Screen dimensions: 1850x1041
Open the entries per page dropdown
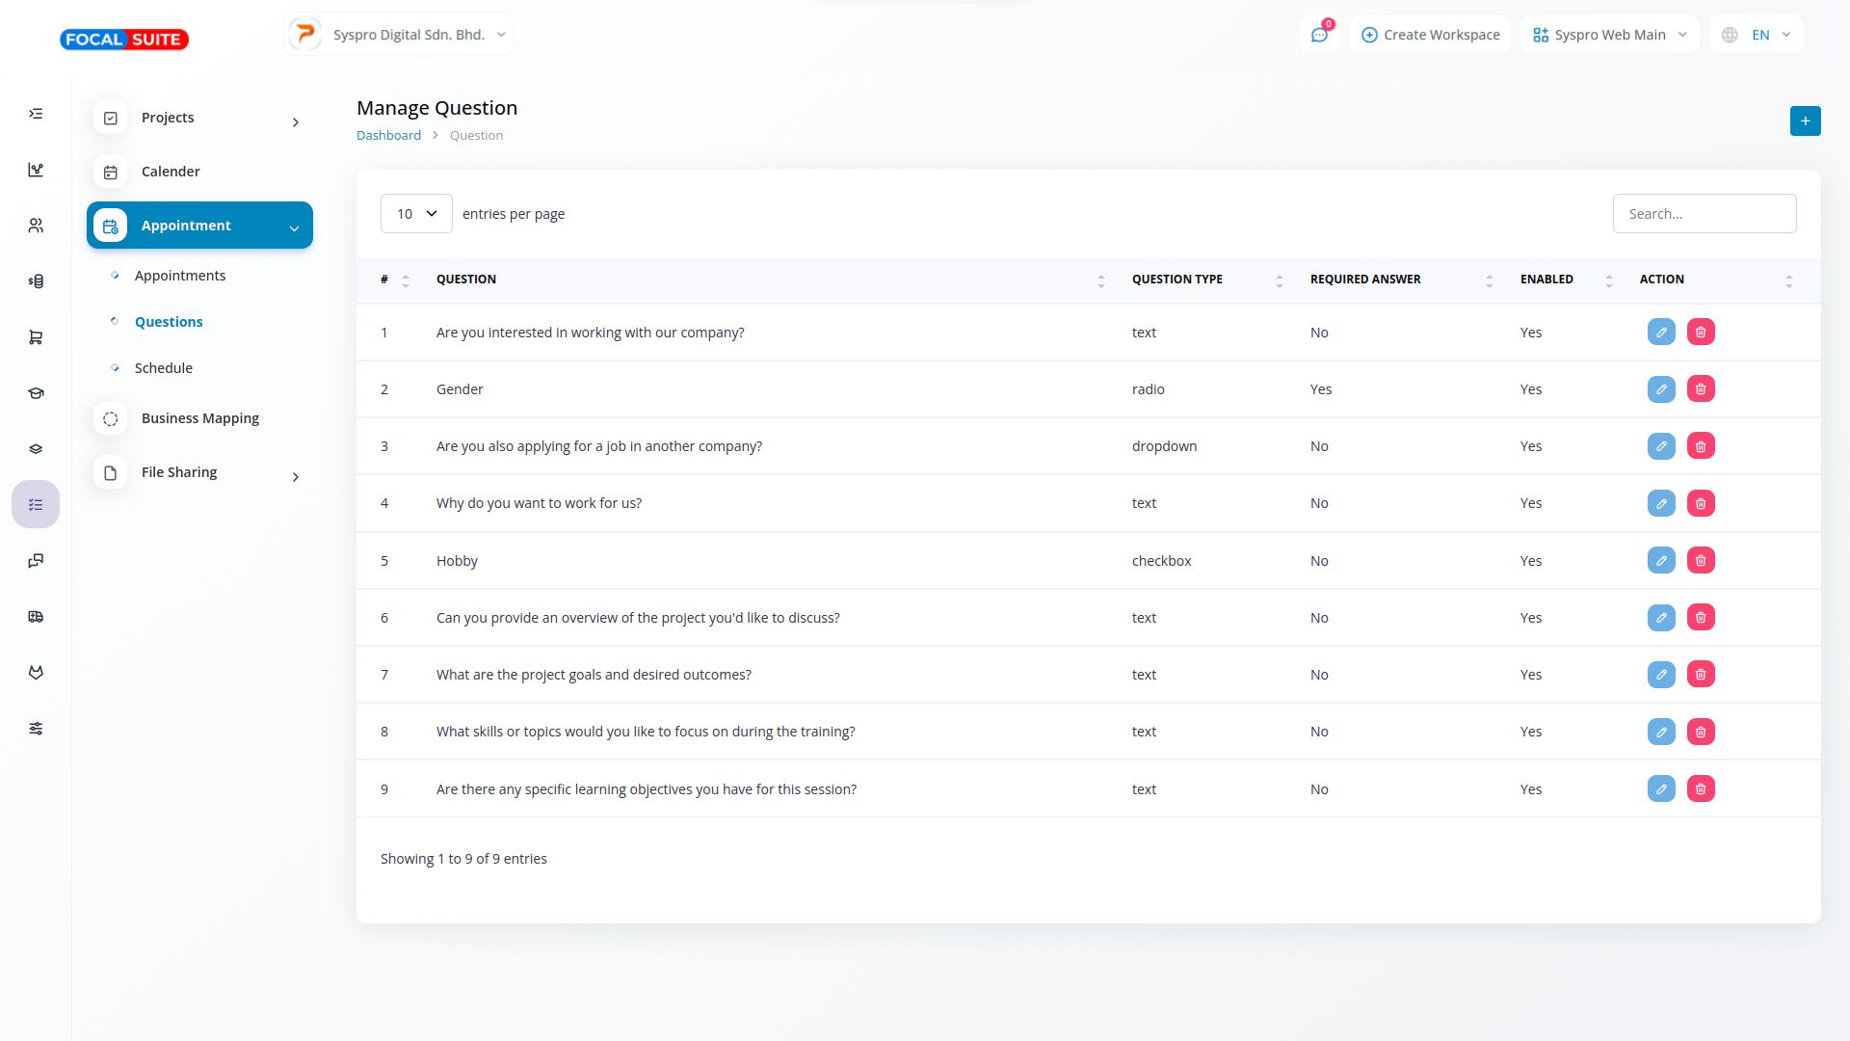click(416, 214)
